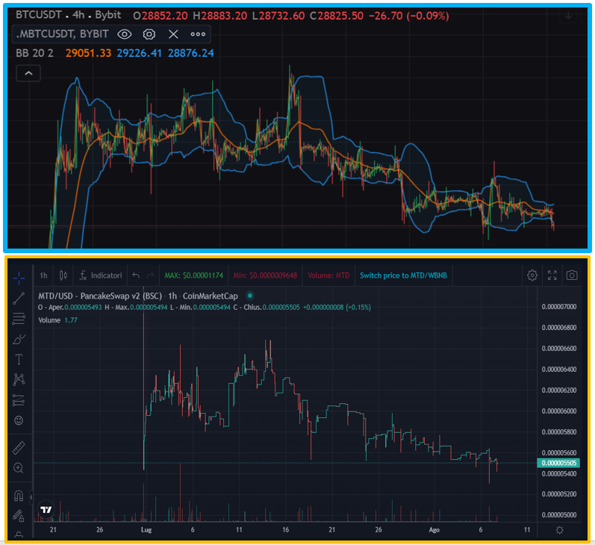Viewport: 595px width, 545px height.
Task: Click the green market status dot
Action: (249, 296)
